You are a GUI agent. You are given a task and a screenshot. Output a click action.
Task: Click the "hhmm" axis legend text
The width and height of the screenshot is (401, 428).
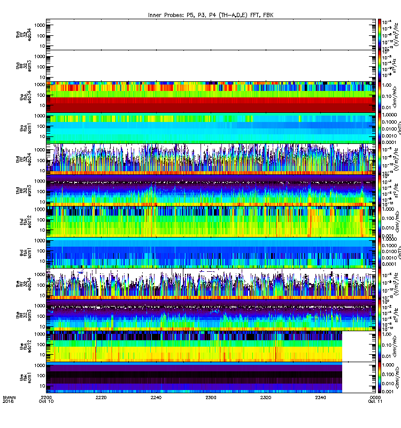point(9,398)
